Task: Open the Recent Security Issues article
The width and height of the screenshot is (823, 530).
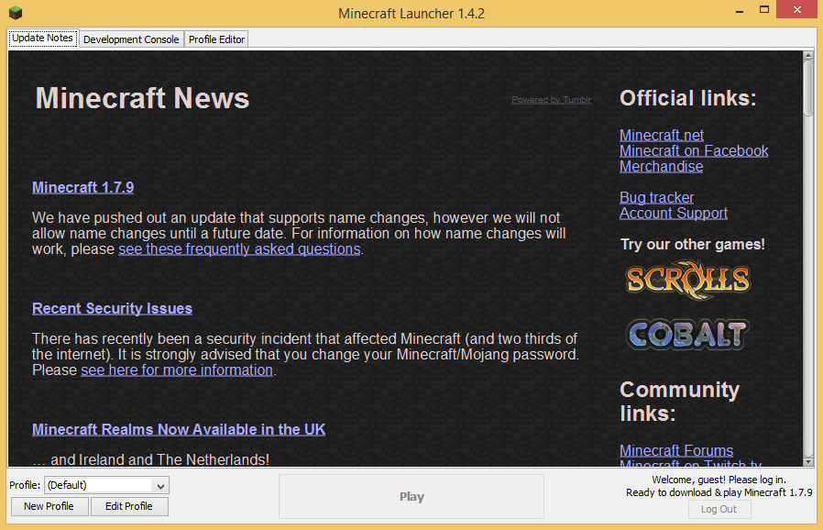Action: coord(112,308)
